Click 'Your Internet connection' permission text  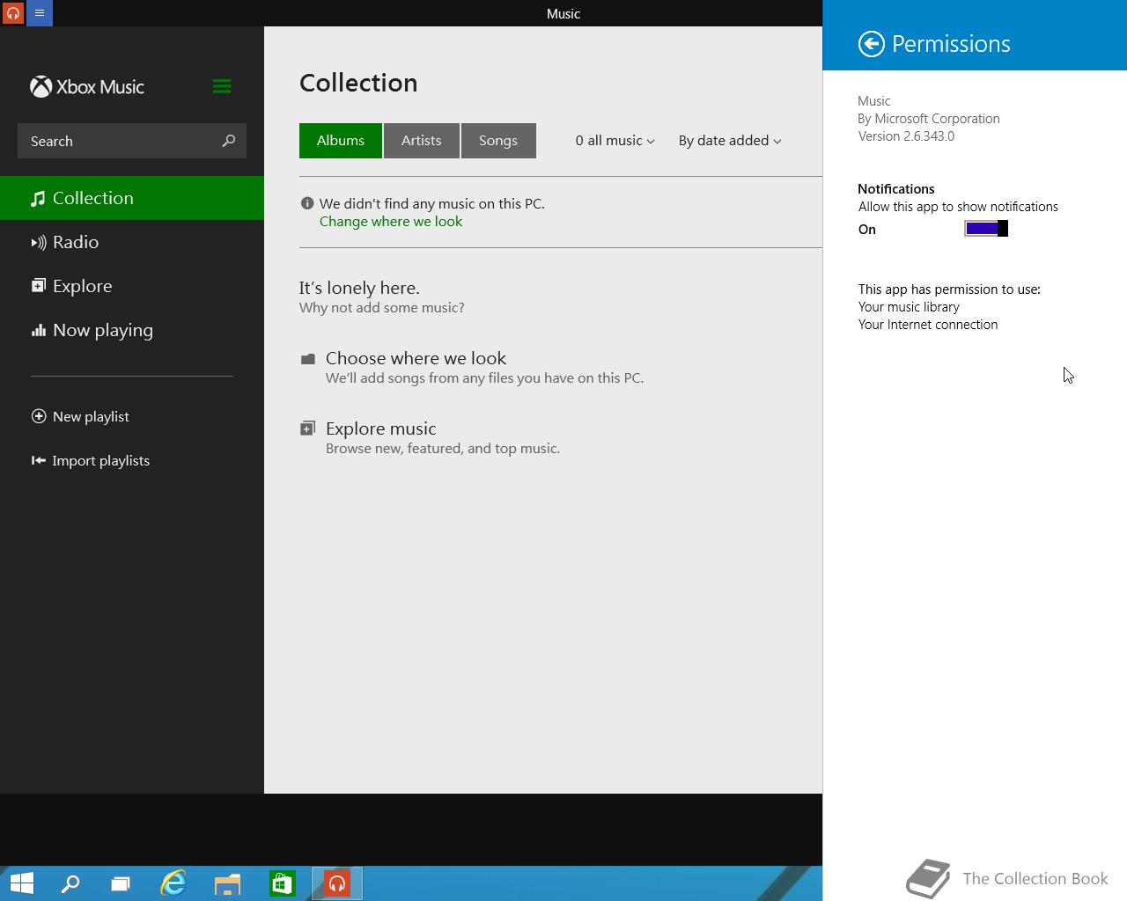pyautogui.click(x=928, y=325)
